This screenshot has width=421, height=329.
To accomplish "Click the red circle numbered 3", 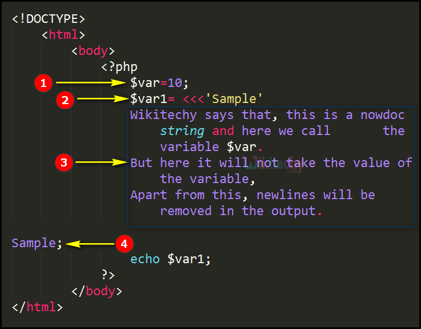I will [x=64, y=163].
